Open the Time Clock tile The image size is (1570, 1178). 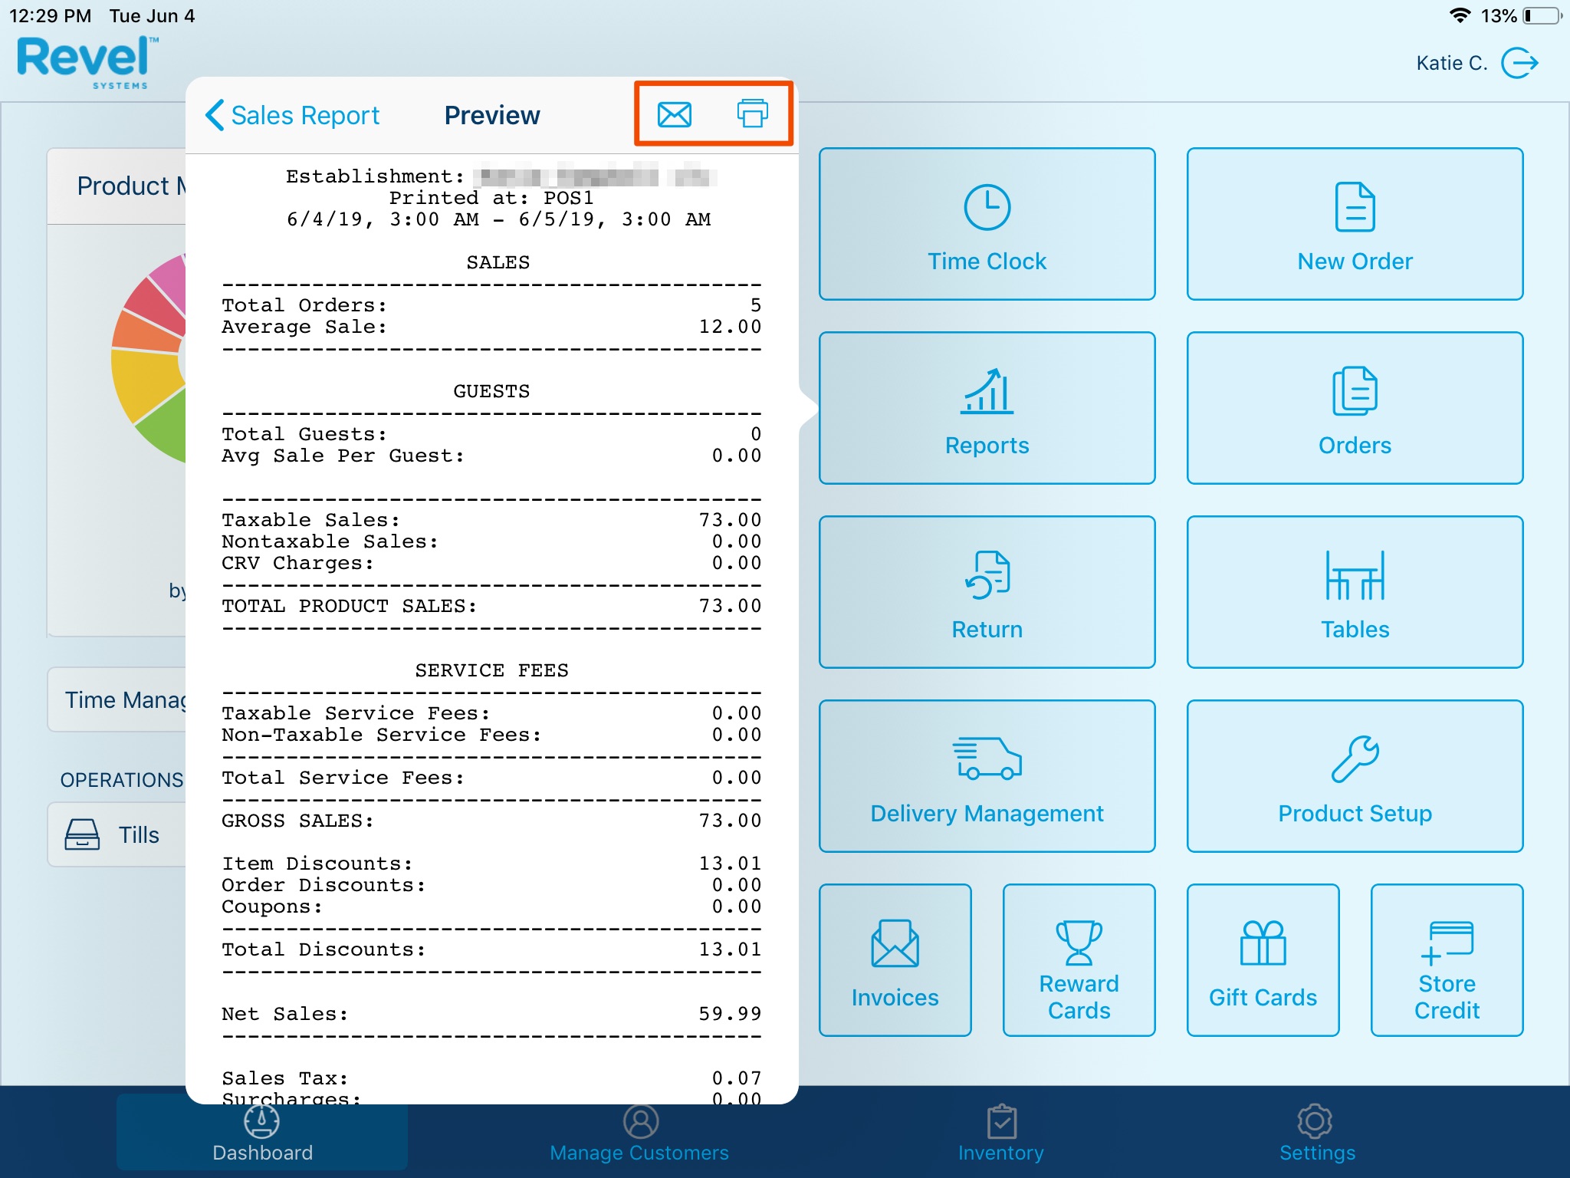coord(987,224)
